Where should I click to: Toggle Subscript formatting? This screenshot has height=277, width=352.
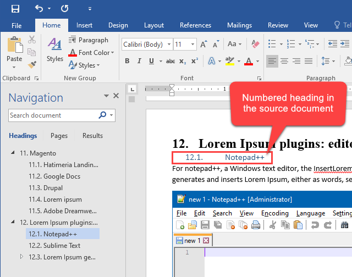pos(183,61)
